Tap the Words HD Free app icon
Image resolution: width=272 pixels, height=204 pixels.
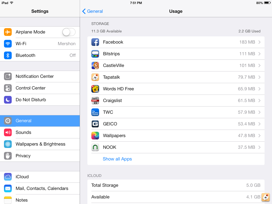click(x=95, y=89)
